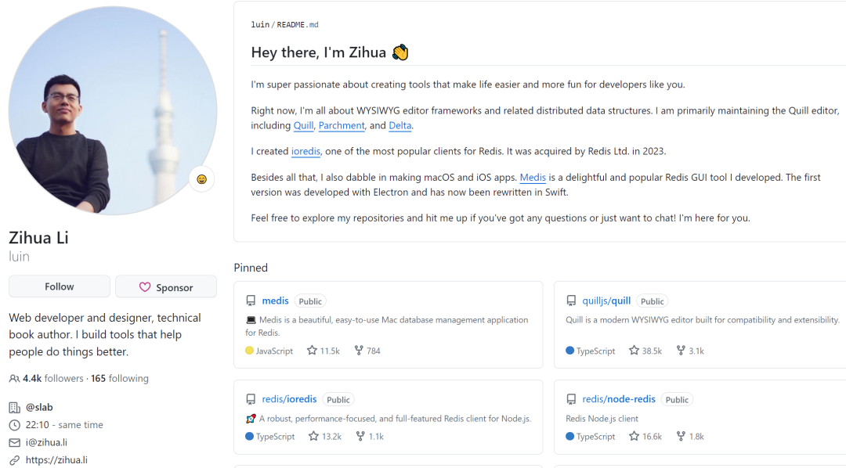Open the Delta link in README

click(399, 125)
